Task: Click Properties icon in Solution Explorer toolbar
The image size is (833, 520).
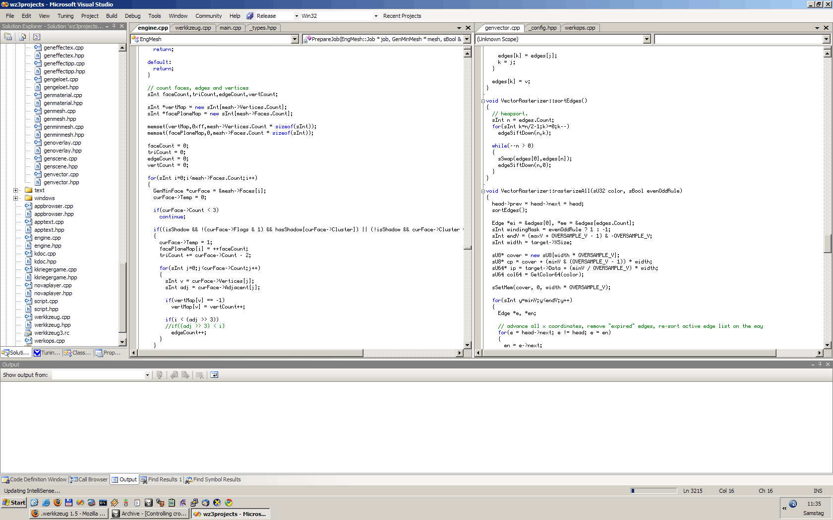Action: [8, 37]
